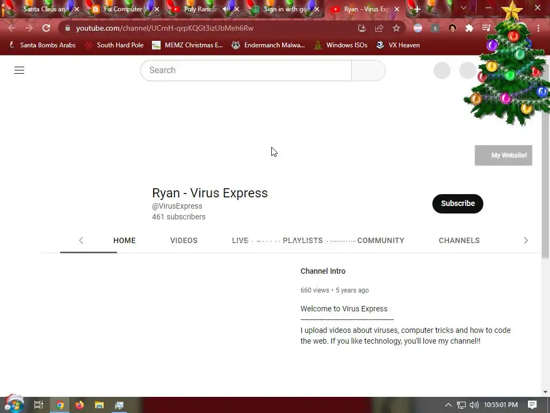This screenshot has height=413, width=550.
Task: Bookmark this page with the star icon
Action: tap(396, 28)
